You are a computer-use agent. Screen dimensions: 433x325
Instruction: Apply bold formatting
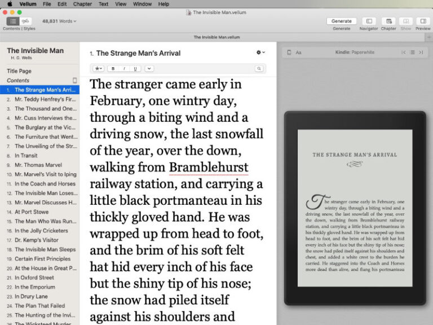pyautogui.click(x=113, y=68)
